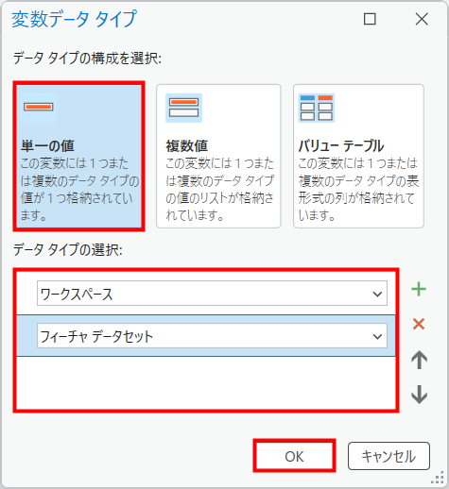The height and width of the screenshot is (489, 449).
Task: Click the キャンセル button
Action: [x=389, y=456]
